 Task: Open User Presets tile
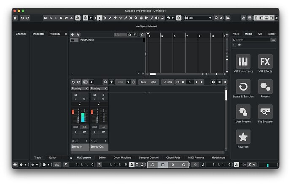[x=243, y=111]
